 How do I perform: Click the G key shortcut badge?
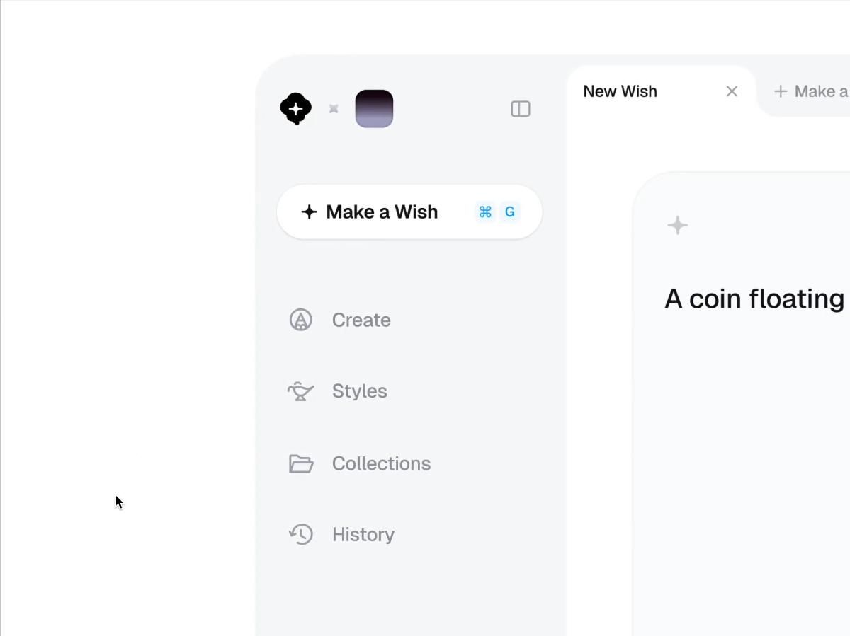(x=509, y=212)
